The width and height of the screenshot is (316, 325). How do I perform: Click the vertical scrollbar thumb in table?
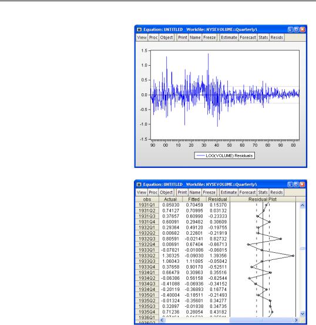coord(302,249)
